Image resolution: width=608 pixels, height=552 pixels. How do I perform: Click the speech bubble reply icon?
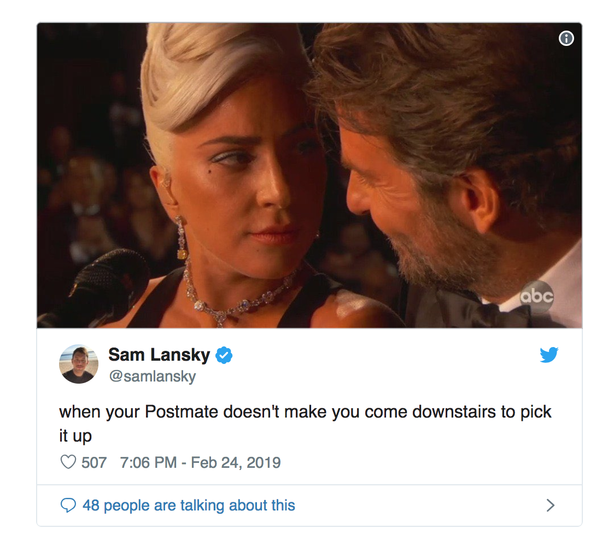click(x=68, y=505)
